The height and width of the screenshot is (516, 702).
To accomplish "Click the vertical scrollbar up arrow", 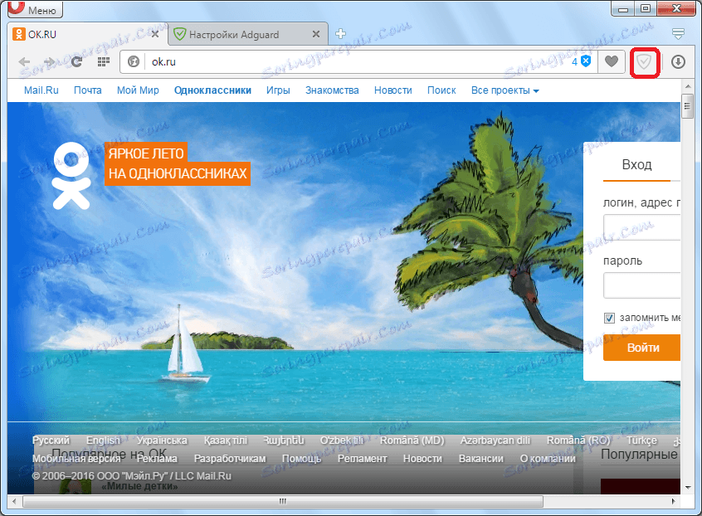I will (x=688, y=85).
